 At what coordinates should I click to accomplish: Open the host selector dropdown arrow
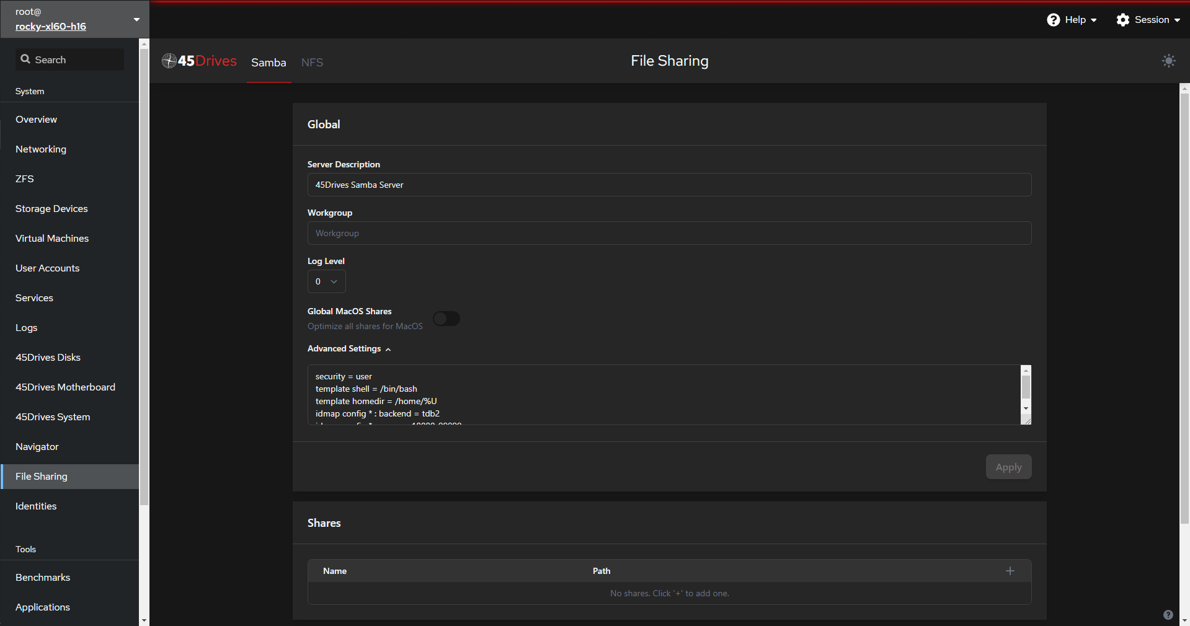(x=136, y=19)
